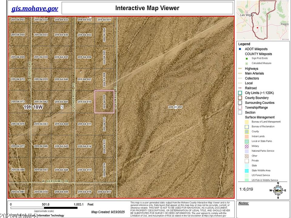The width and height of the screenshot is (291, 218).
Task: Click the City Limits legend box
Action: (x=240, y=93)
